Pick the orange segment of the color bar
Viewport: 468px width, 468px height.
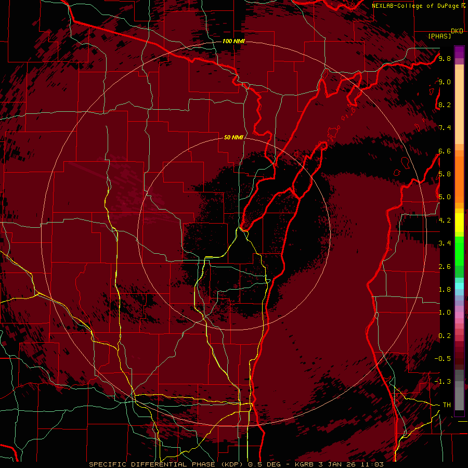459,179
